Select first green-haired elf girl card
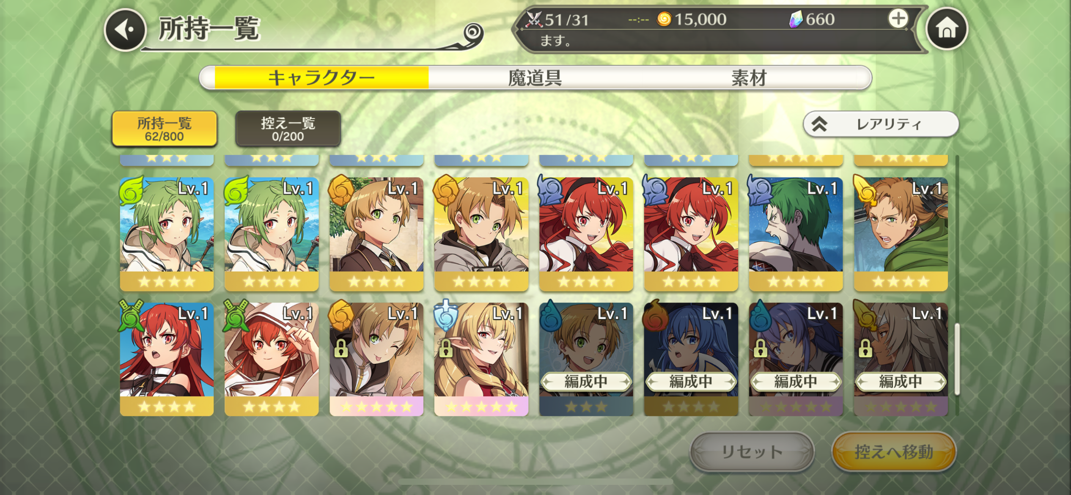This screenshot has width=1071, height=495. click(x=167, y=234)
